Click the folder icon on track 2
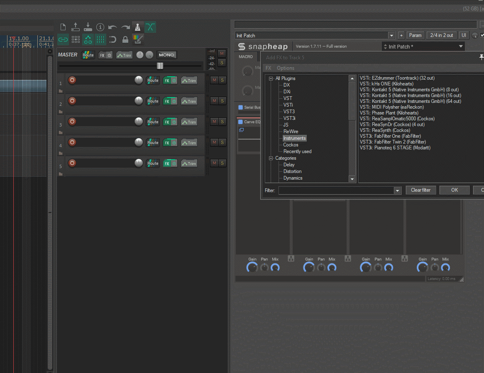 coord(61,112)
